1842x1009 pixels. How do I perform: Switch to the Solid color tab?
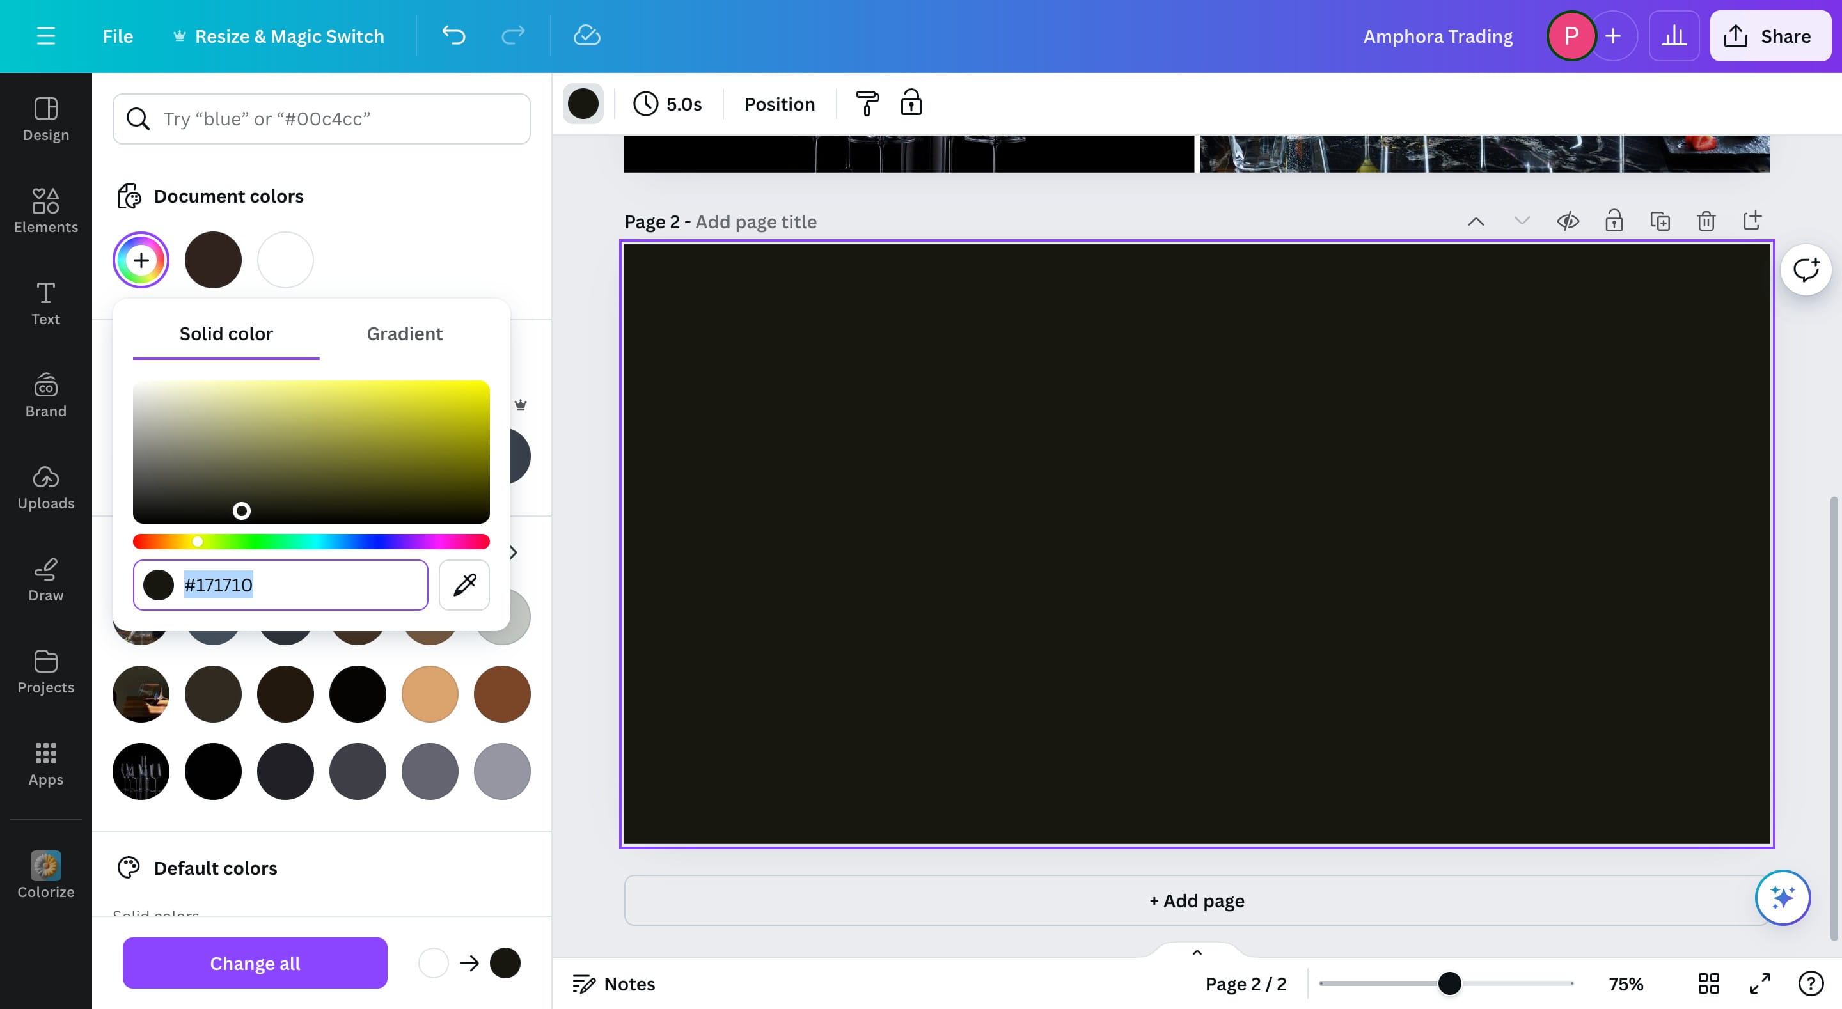pos(226,334)
